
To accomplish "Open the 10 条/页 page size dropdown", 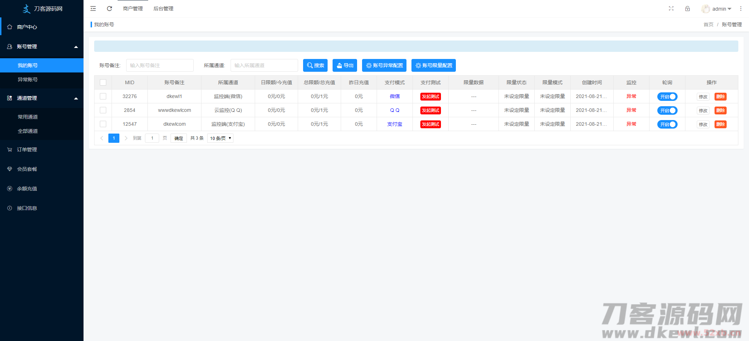I will 220,138.
